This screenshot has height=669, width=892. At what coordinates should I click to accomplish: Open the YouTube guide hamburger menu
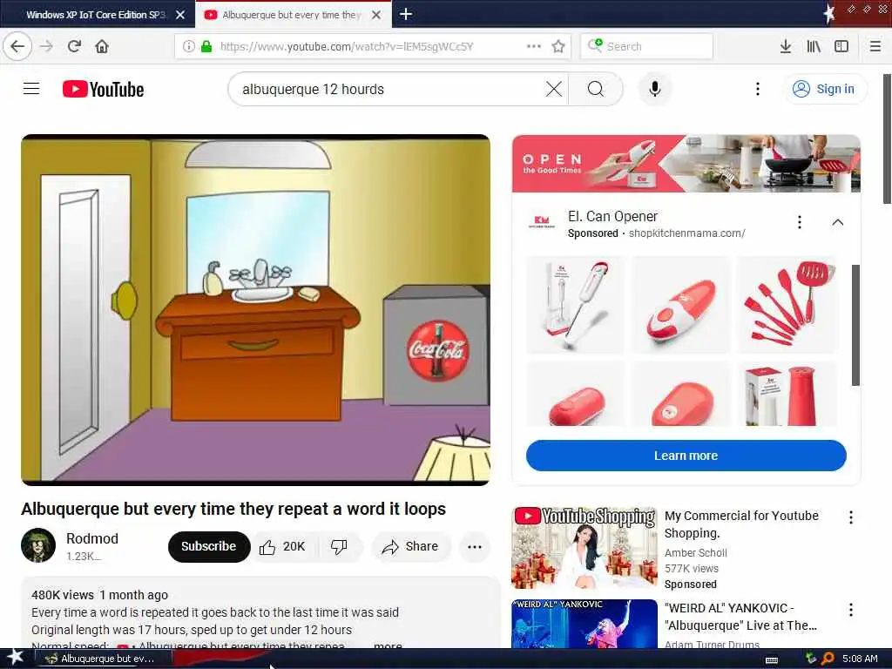31,89
